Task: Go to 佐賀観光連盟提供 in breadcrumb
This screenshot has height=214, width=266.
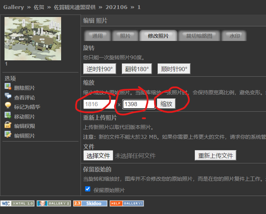Action: click(x=75, y=7)
